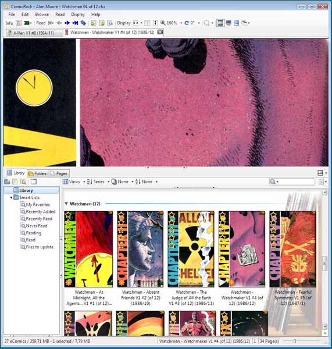
Task: Click first green page navigation icon
Action: coord(93,23)
